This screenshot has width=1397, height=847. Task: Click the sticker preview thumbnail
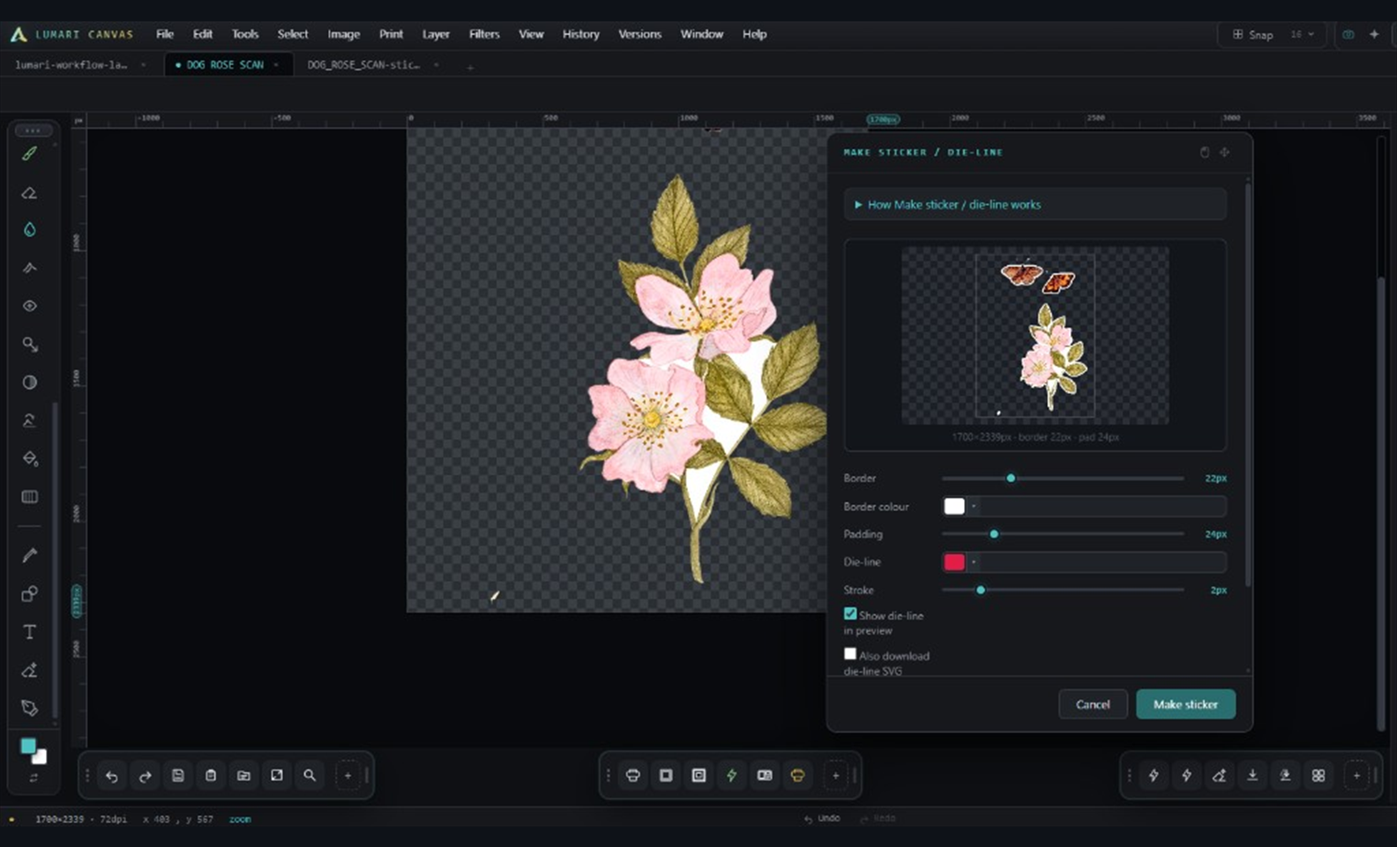(x=1035, y=336)
